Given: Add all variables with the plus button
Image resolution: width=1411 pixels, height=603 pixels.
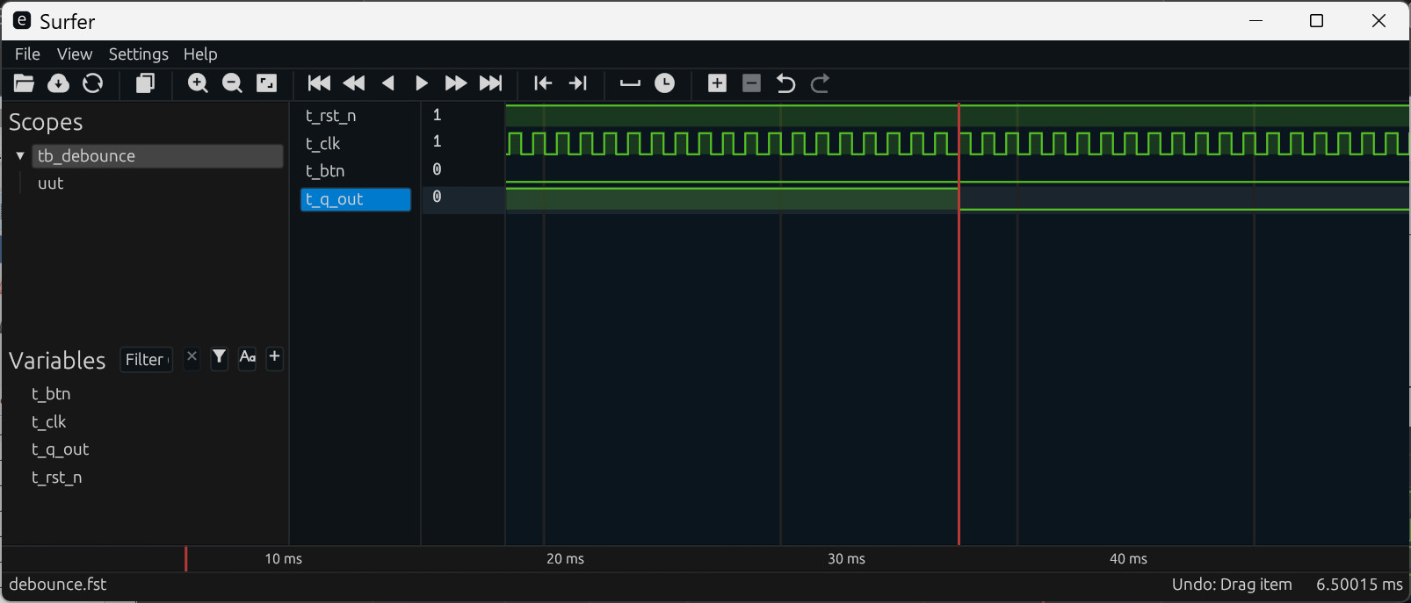Looking at the screenshot, I should point(275,357).
